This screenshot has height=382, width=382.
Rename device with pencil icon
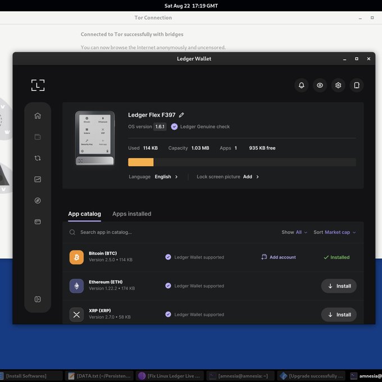(181, 115)
